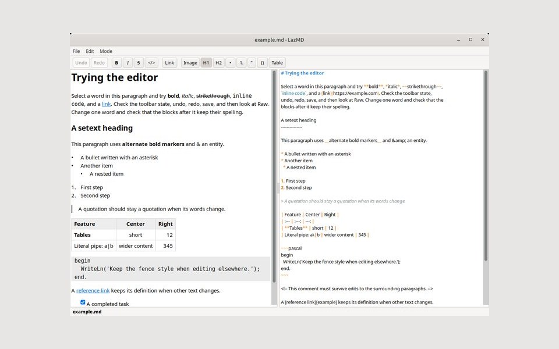This screenshot has height=349, width=559.
Task: Click the 'wider content' cell in the rendered table
Action: (x=136, y=246)
